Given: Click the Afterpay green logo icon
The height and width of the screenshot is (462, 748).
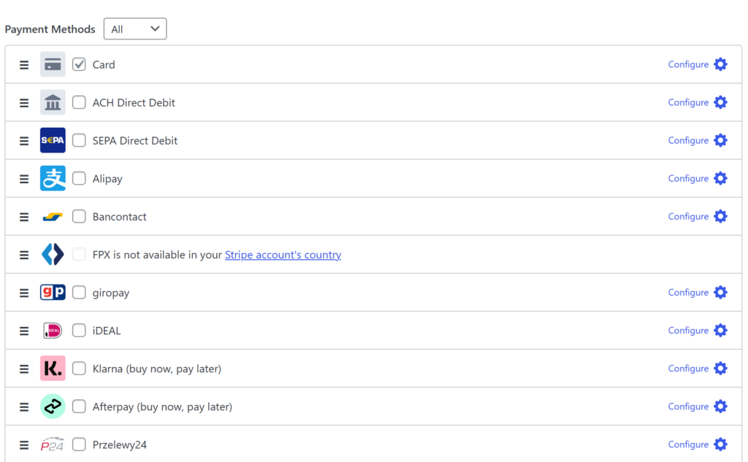Looking at the screenshot, I should 53,407.
